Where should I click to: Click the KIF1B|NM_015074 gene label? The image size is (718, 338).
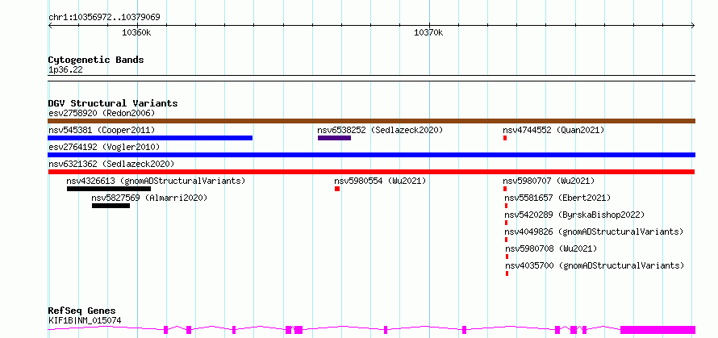pyautogui.click(x=85, y=320)
